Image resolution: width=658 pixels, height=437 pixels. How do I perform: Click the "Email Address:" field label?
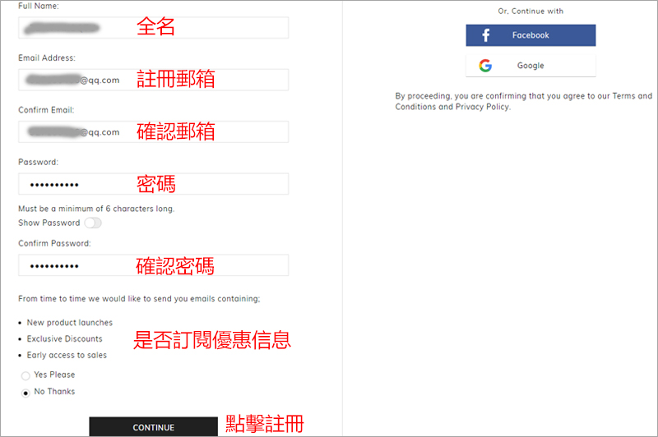point(47,58)
